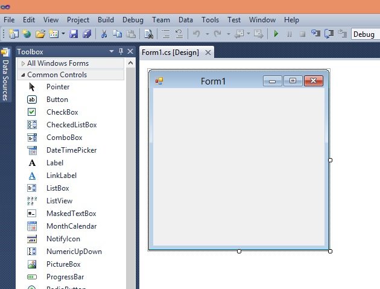The height and width of the screenshot is (289, 380).
Task: Open the Debug configuration combo box
Action: pyautogui.click(x=366, y=34)
